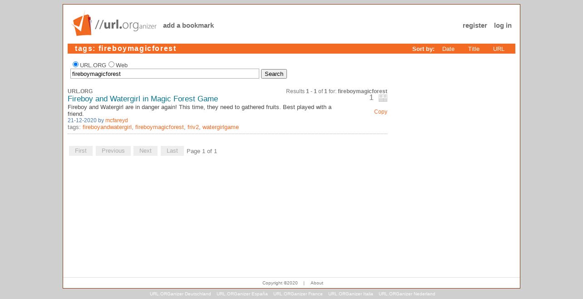Open Fireboy and Watergirl in Magic Forest Game
Screen dimensions: 583x299
[x=143, y=99]
